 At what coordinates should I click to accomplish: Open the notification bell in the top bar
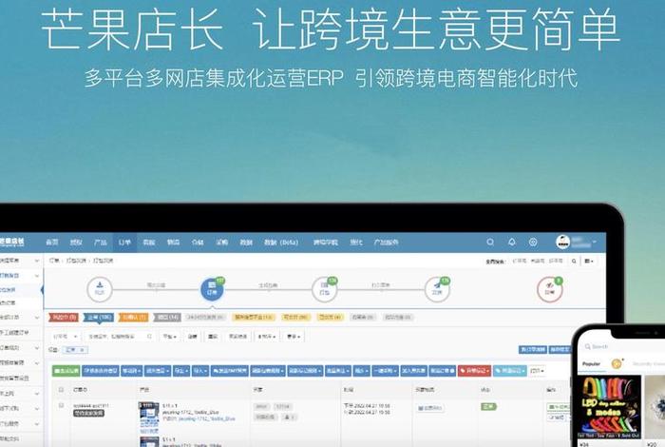click(512, 243)
